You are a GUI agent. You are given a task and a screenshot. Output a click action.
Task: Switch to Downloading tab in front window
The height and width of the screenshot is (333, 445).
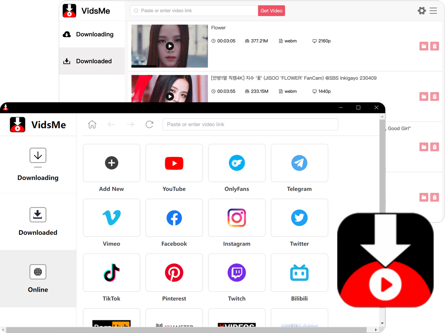(38, 165)
